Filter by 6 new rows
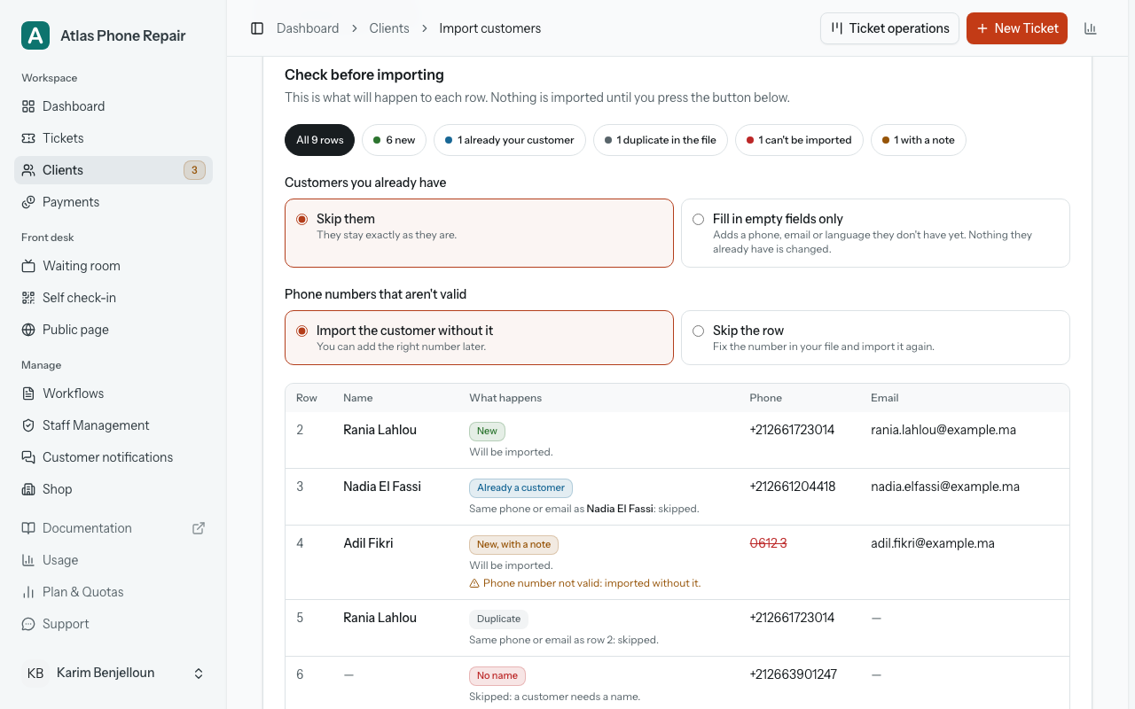 point(395,140)
